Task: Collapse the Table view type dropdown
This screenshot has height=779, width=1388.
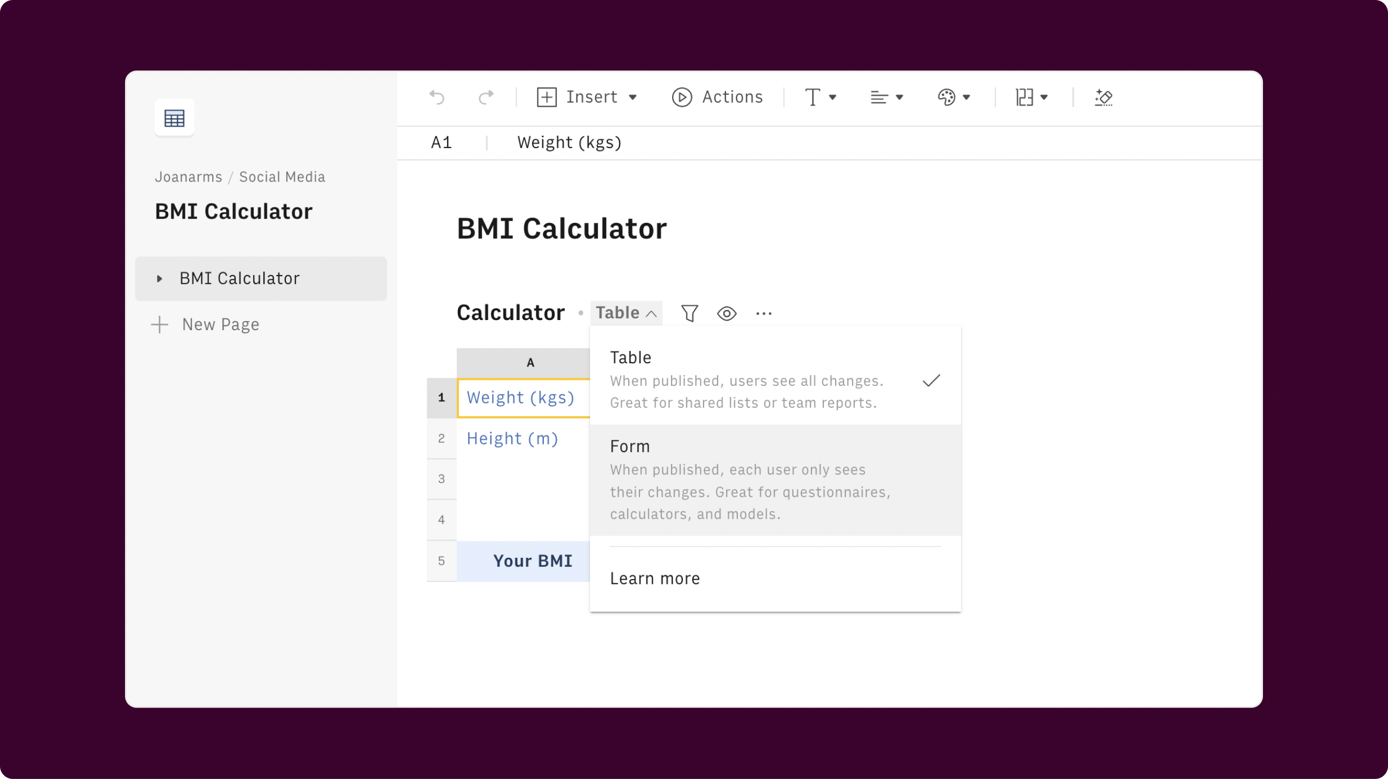Action: point(626,313)
